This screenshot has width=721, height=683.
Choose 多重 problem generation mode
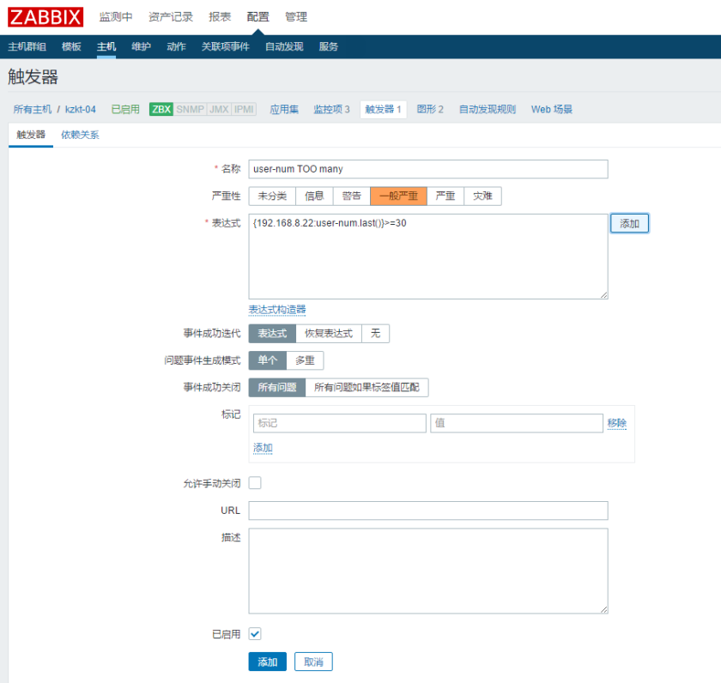click(x=305, y=360)
